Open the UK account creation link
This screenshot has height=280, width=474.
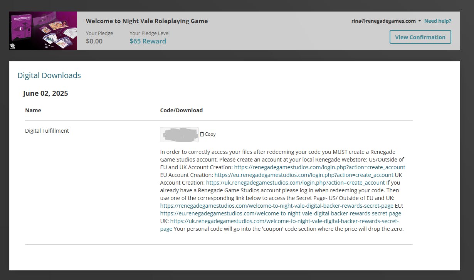[x=295, y=183]
